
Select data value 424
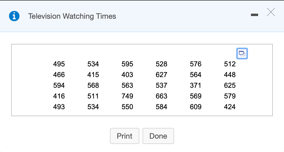point(230,107)
